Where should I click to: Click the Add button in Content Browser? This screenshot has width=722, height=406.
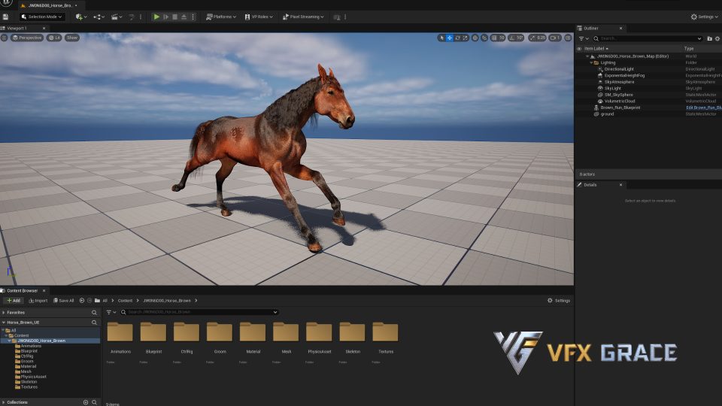pos(14,301)
